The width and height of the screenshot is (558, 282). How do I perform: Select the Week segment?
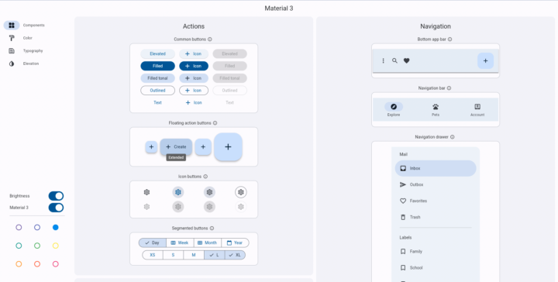(180, 243)
